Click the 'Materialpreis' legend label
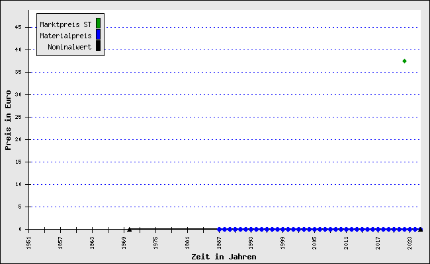Image resolution: width=430 pixels, height=264 pixels. point(65,36)
